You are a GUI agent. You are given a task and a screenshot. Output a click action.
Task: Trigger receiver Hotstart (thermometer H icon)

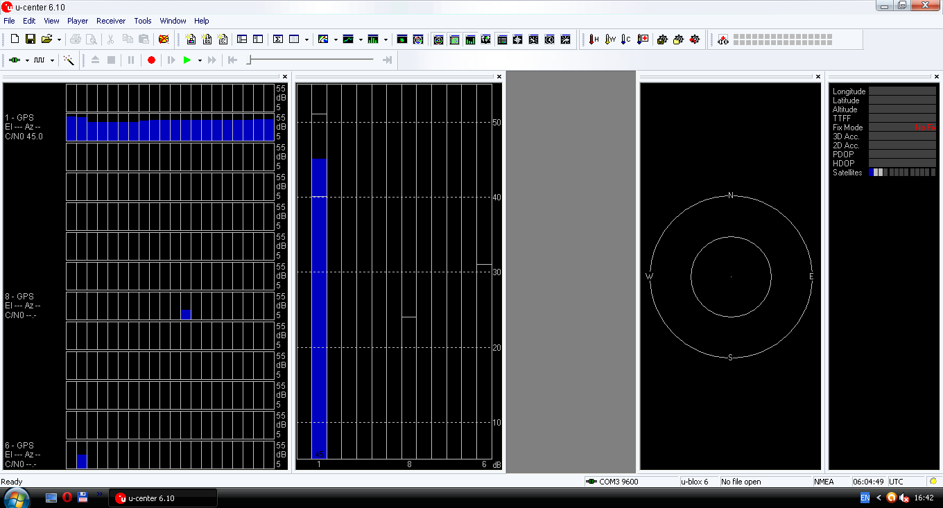594,40
